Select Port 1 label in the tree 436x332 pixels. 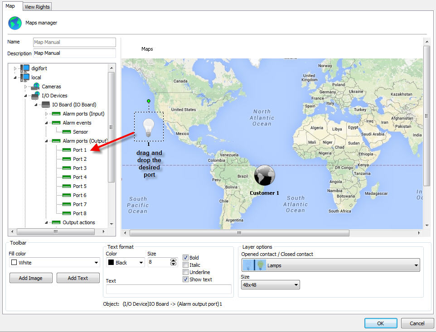[80, 150]
